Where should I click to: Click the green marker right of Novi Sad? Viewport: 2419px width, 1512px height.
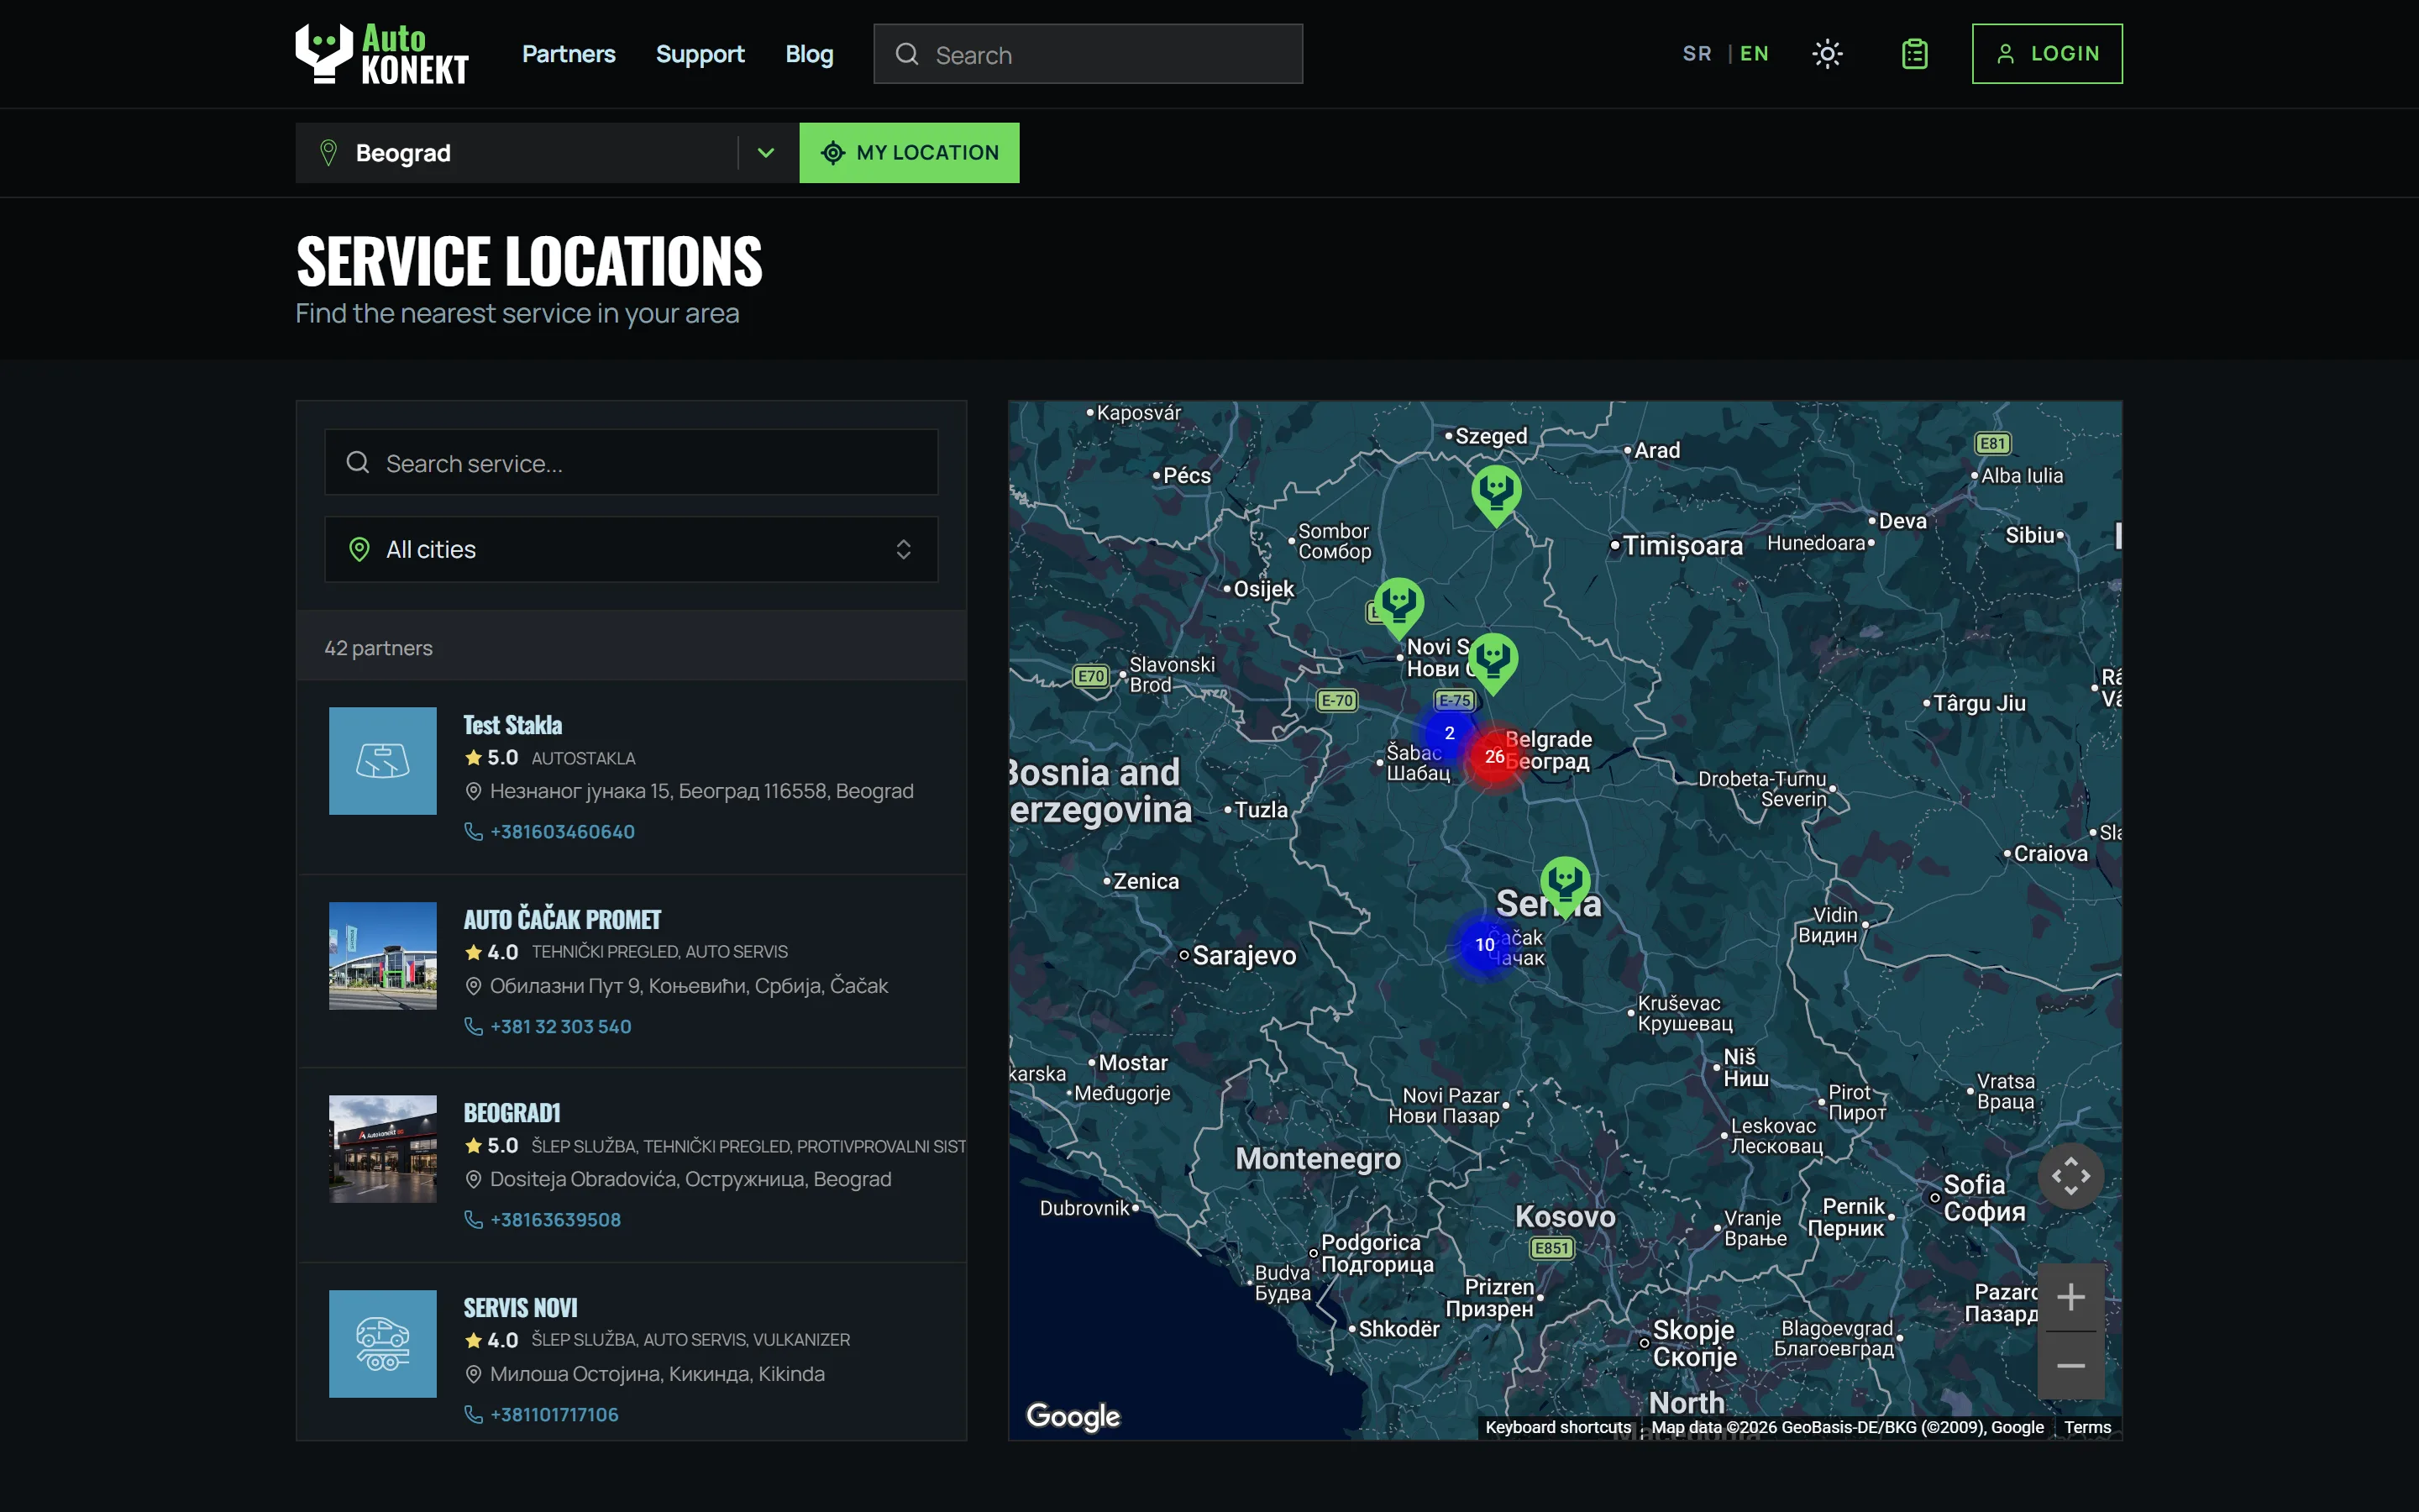tap(1493, 662)
